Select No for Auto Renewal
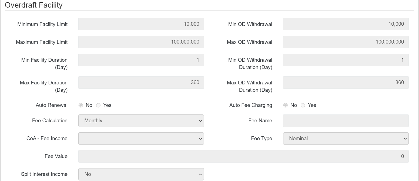Screen dimensions: 419x181 click(81, 105)
